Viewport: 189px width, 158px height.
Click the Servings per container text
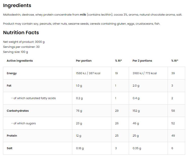(x=21, y=47)
